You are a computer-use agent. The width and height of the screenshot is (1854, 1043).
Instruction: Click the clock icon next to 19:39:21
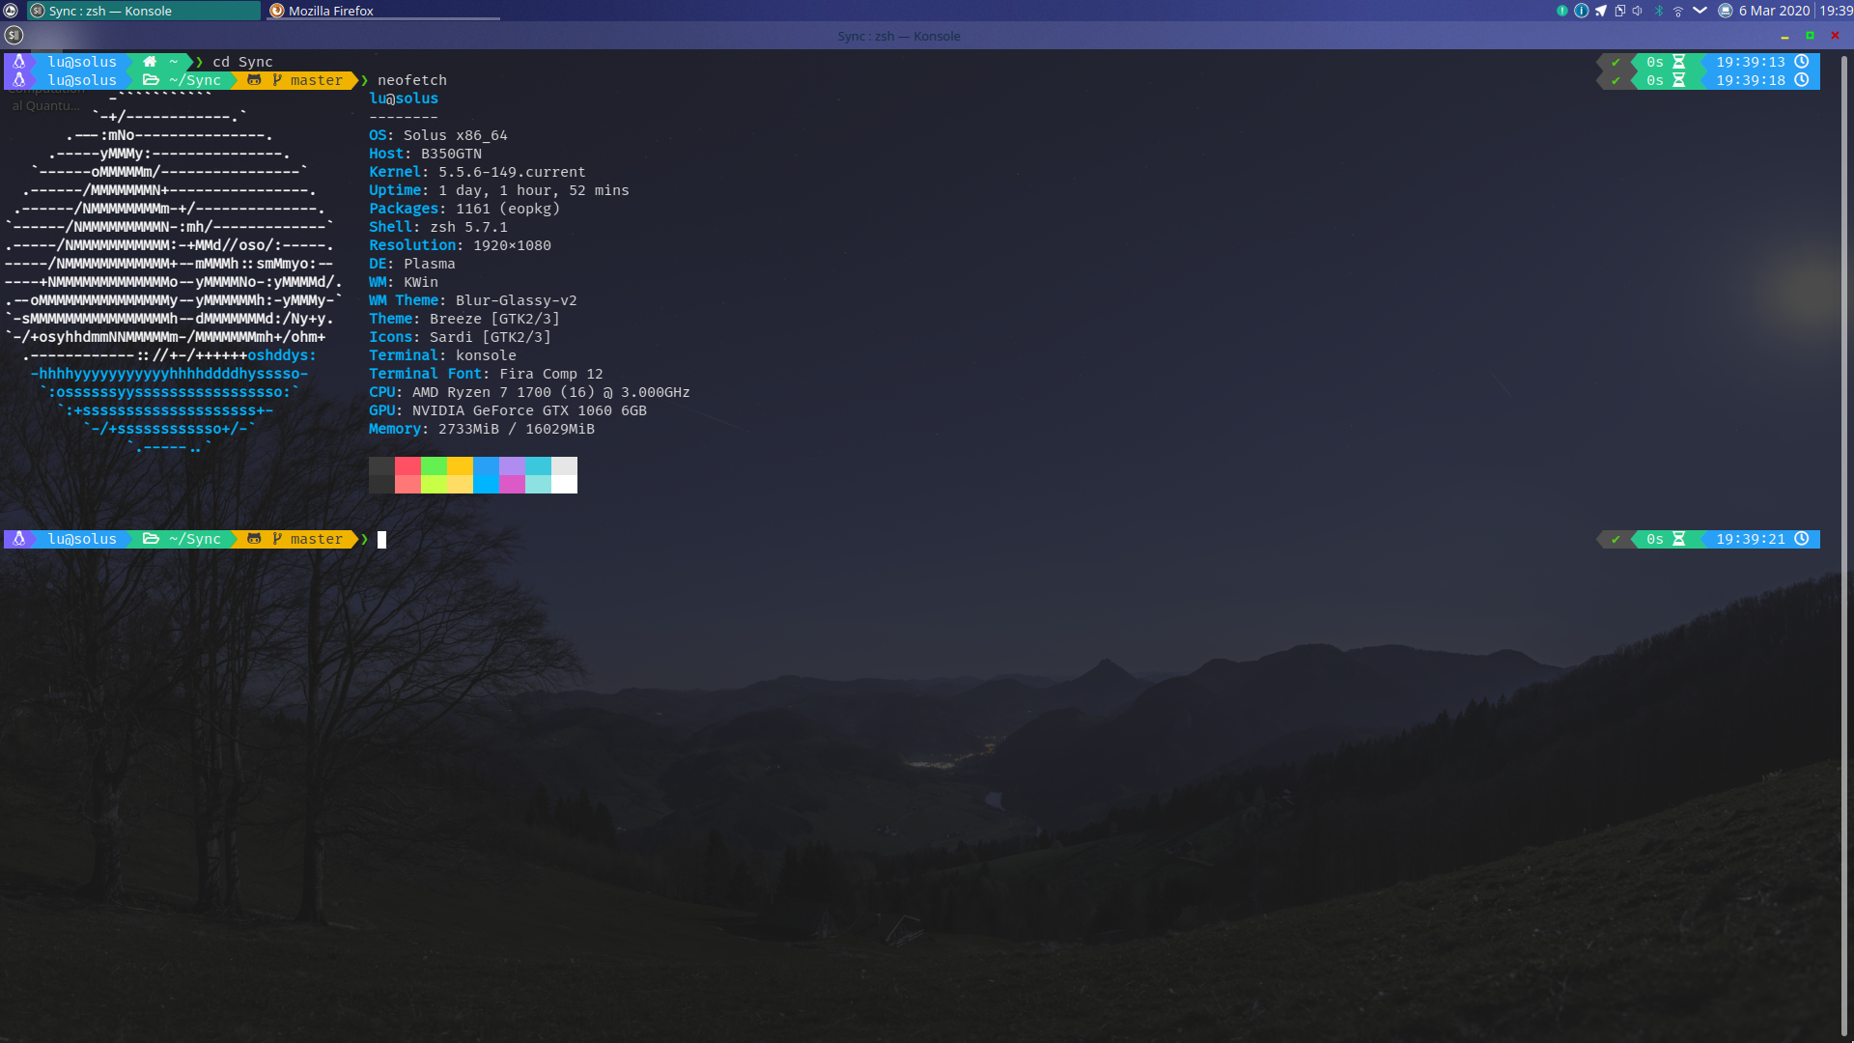[x=1802, y=539]
